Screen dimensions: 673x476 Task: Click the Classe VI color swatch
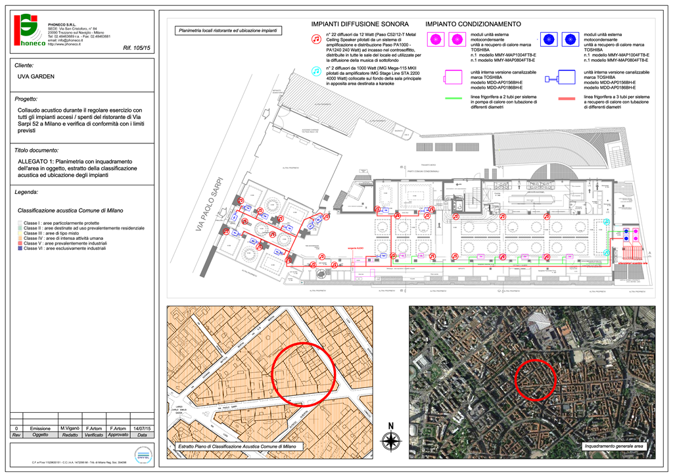tap(20, 248)
